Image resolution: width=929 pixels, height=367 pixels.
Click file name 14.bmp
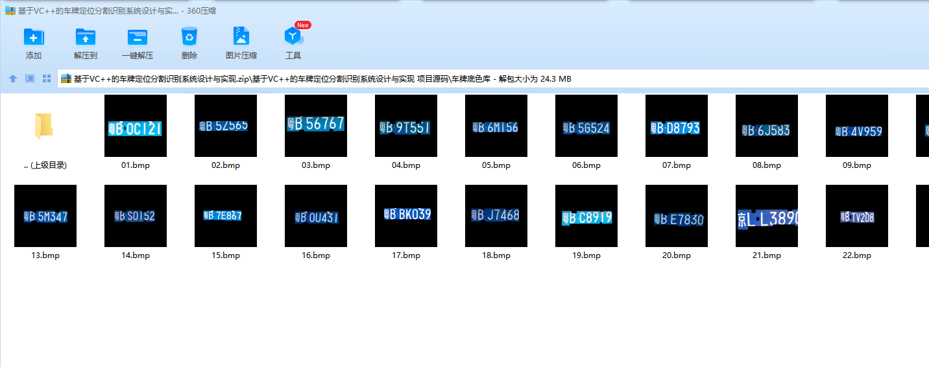(x=136, y=255)
